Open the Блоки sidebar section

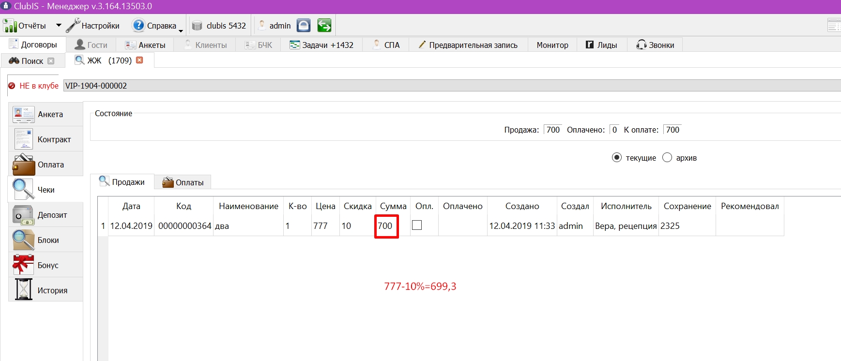pos(46,240)
